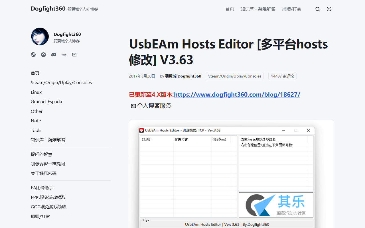
Task: Click the 个人博客服务 text
Action: 154,106
